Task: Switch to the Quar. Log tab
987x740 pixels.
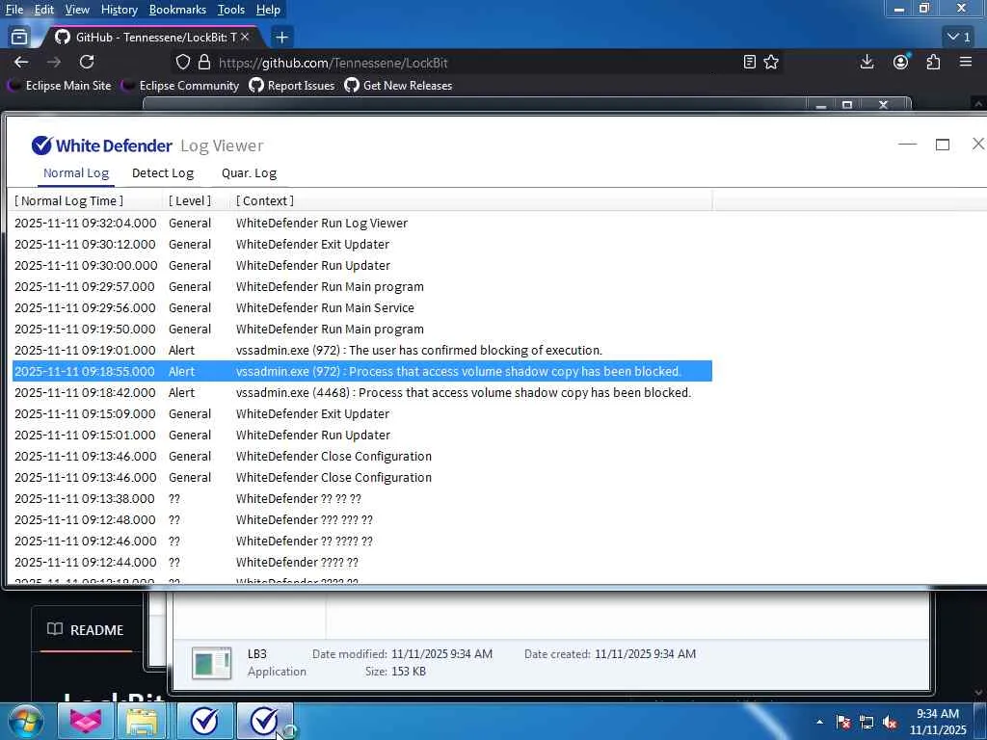Action: pyautogui.click(x=250, y=173)
